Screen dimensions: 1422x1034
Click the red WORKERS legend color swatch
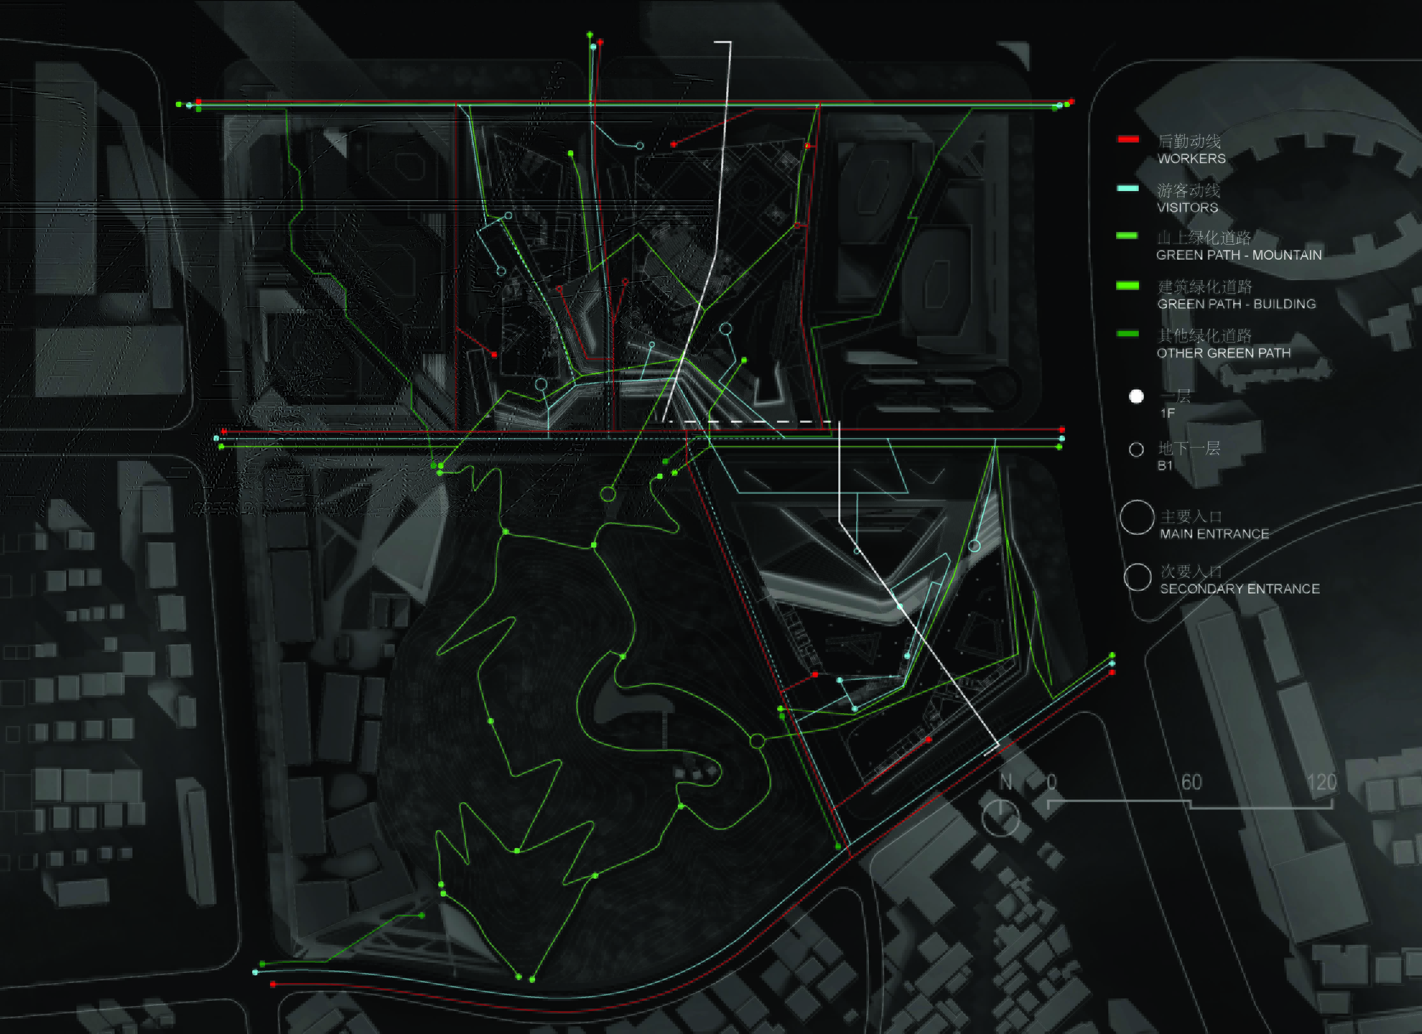coord(1128,139)
